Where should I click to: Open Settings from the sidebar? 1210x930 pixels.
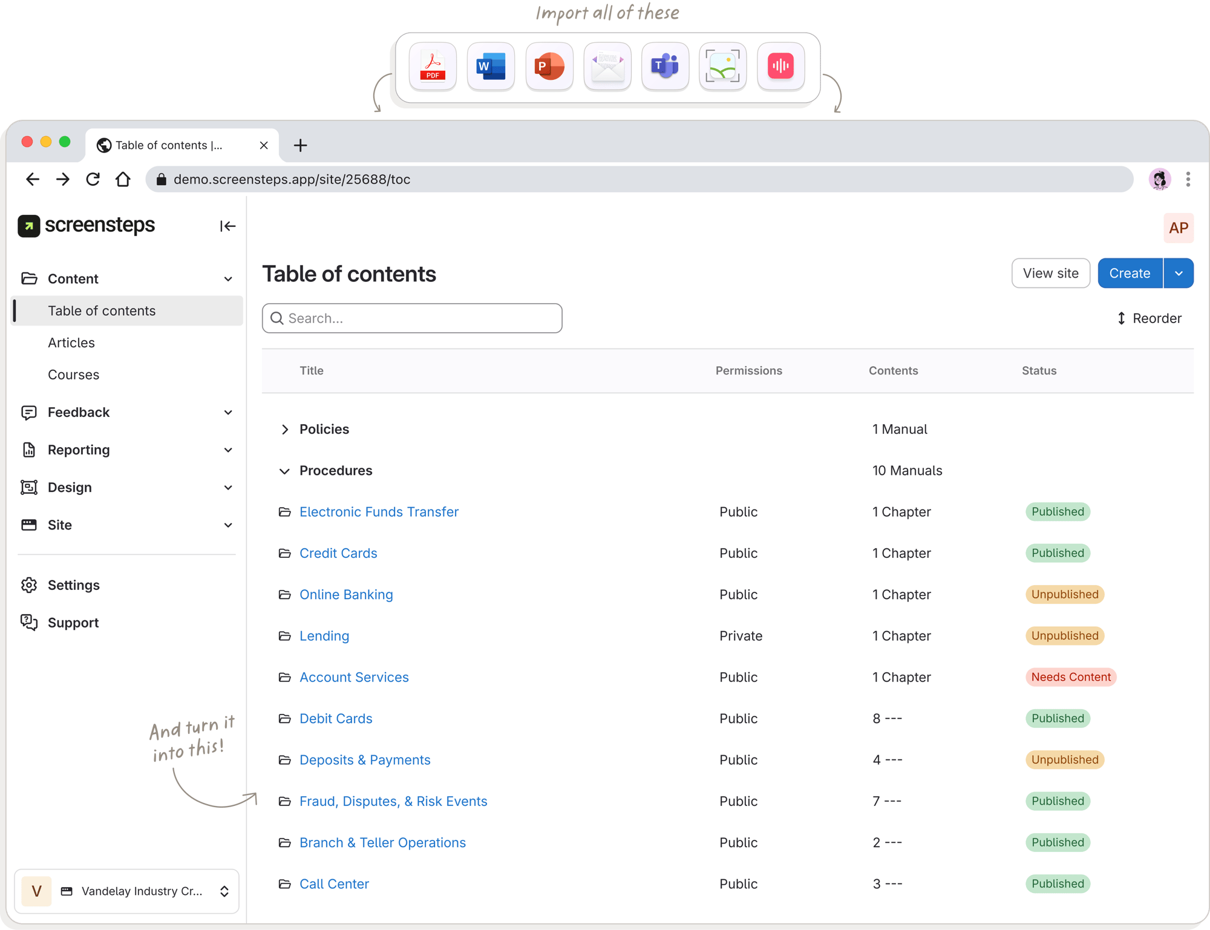(74, 585)
